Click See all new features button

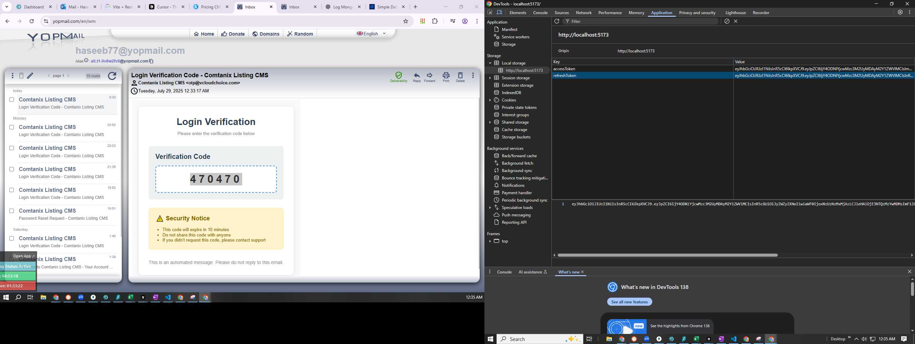click(629, 302)
